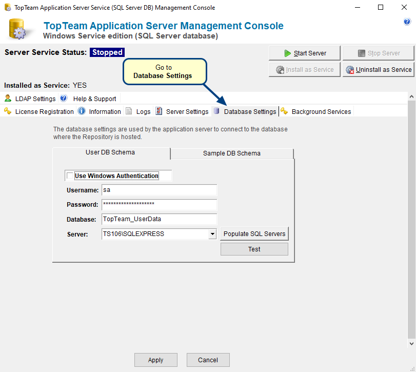The width and height of the screenshot is (416, 372).
Task: Click the vertical scrollbar down arrow
Action: [x=411, y=344]
